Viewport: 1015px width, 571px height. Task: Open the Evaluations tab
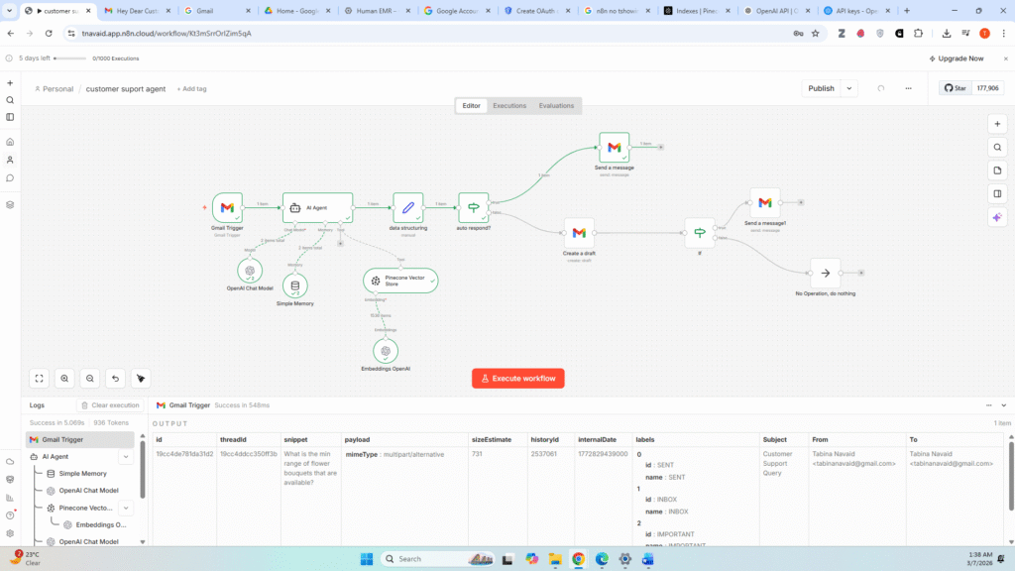click(x=556, y=105)
